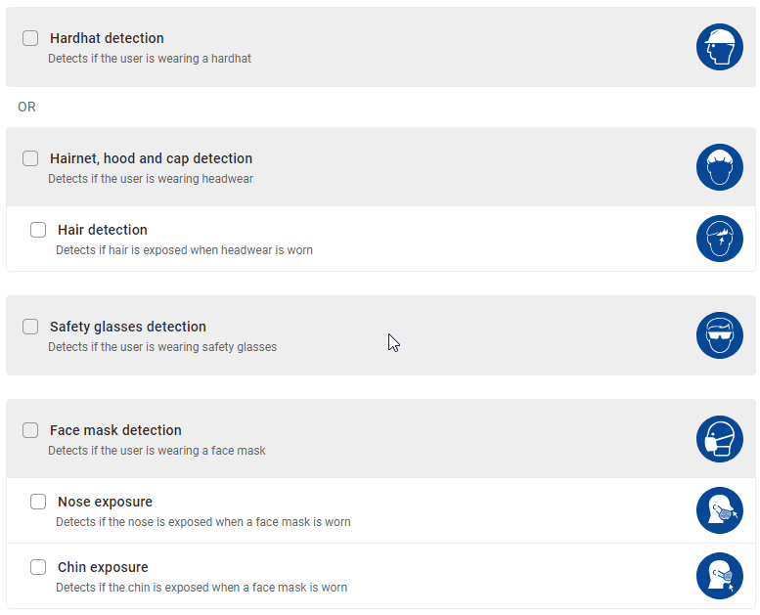The width and height of the screenshot is (760, 615).
Task: Click 'Detects if the user is wearing a hardhat' description
Action: [x=150, y=59]
